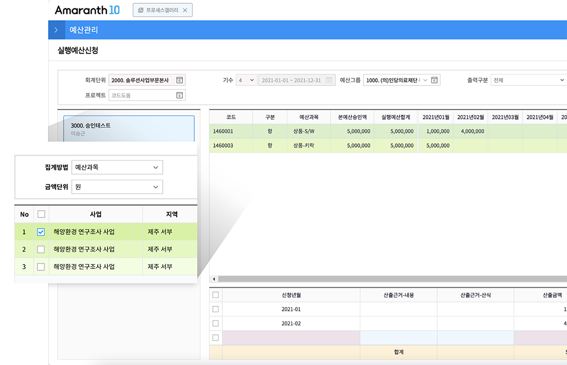This screenshot has height=365, width=567.
Task: Click the 사업 column header
Action: [96, 214]
